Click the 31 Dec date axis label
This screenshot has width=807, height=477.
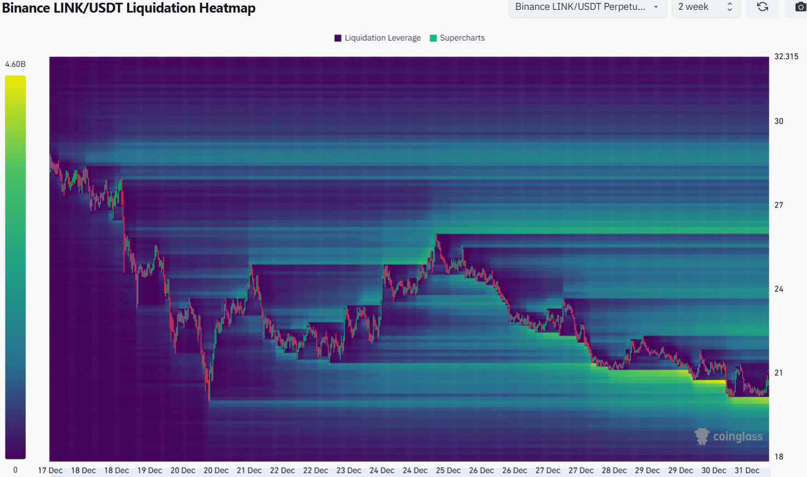(x=747, y=470)
